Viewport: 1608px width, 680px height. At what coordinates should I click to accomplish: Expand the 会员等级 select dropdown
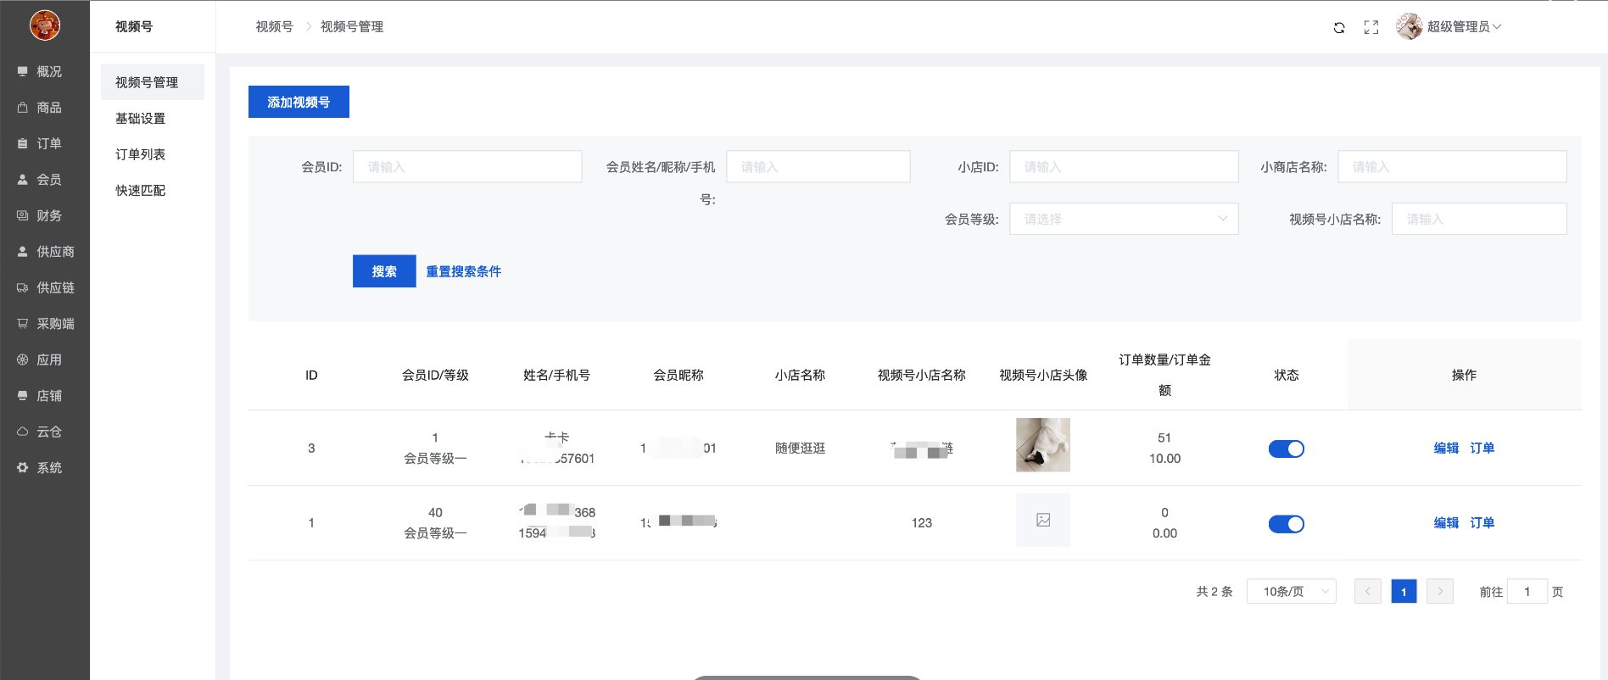tap(1123, 219)
